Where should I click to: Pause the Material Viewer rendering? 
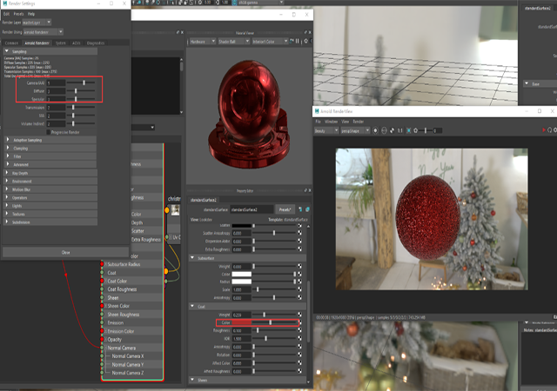(x=298, y=41)
